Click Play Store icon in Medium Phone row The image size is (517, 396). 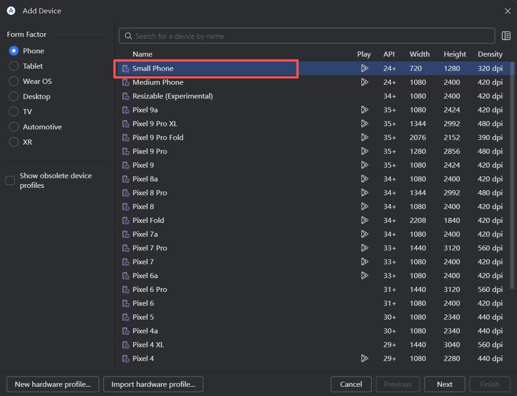tap(364, 82)
